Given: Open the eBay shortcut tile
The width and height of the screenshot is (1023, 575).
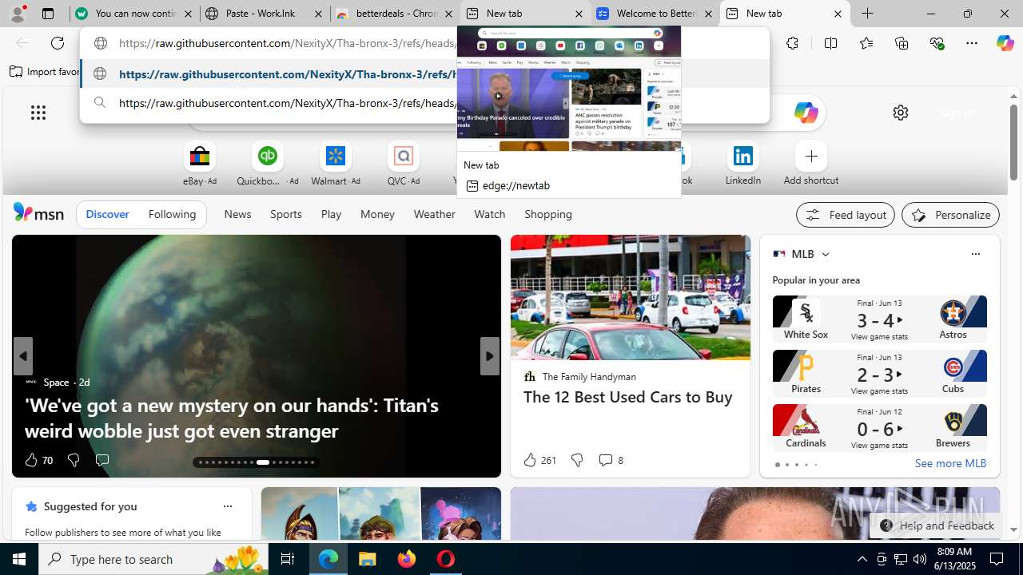Looking at the screenshot, I should pos(199,163).
